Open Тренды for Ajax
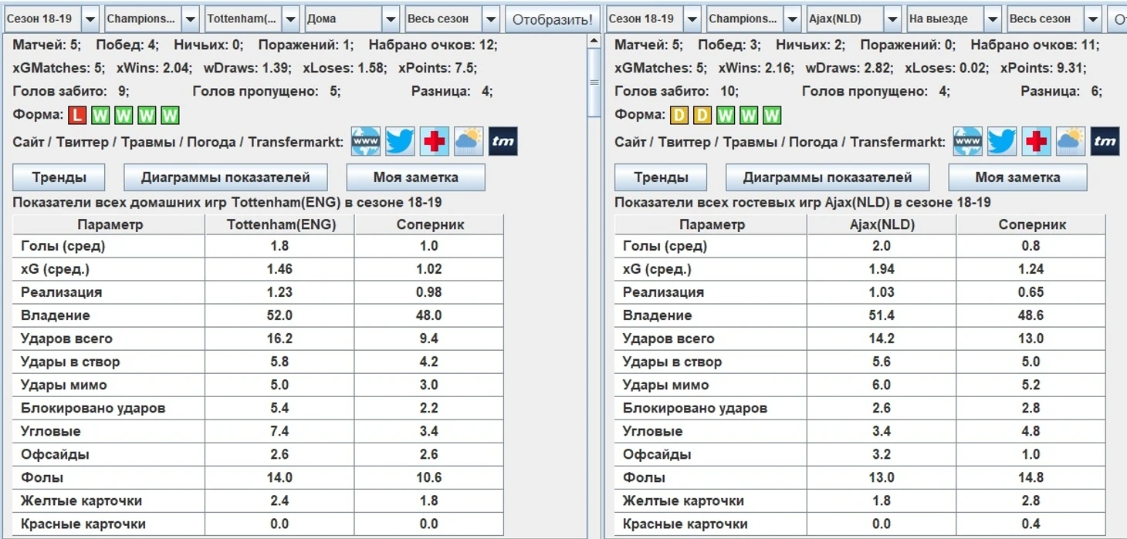 661,177
